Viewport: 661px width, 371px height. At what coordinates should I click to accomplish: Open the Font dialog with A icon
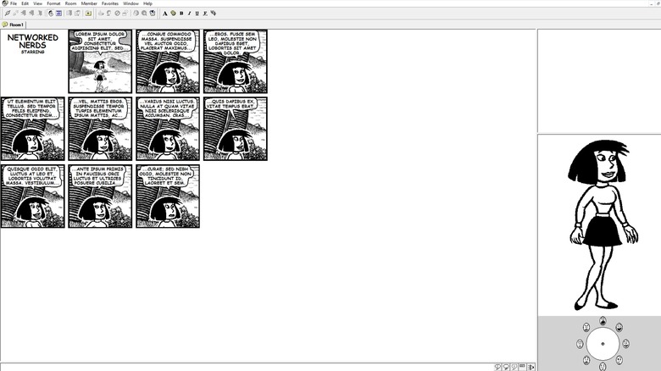click(x=165, y=14)
